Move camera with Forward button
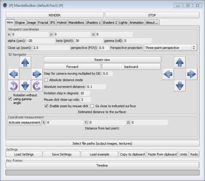 pos(72,67)
